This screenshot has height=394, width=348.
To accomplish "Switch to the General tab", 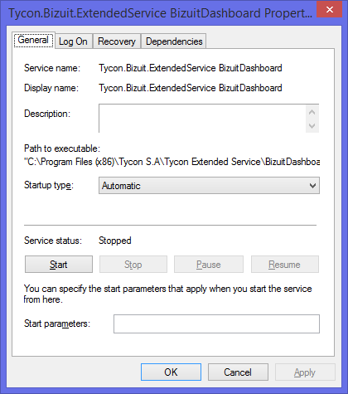I will point(33,41).
